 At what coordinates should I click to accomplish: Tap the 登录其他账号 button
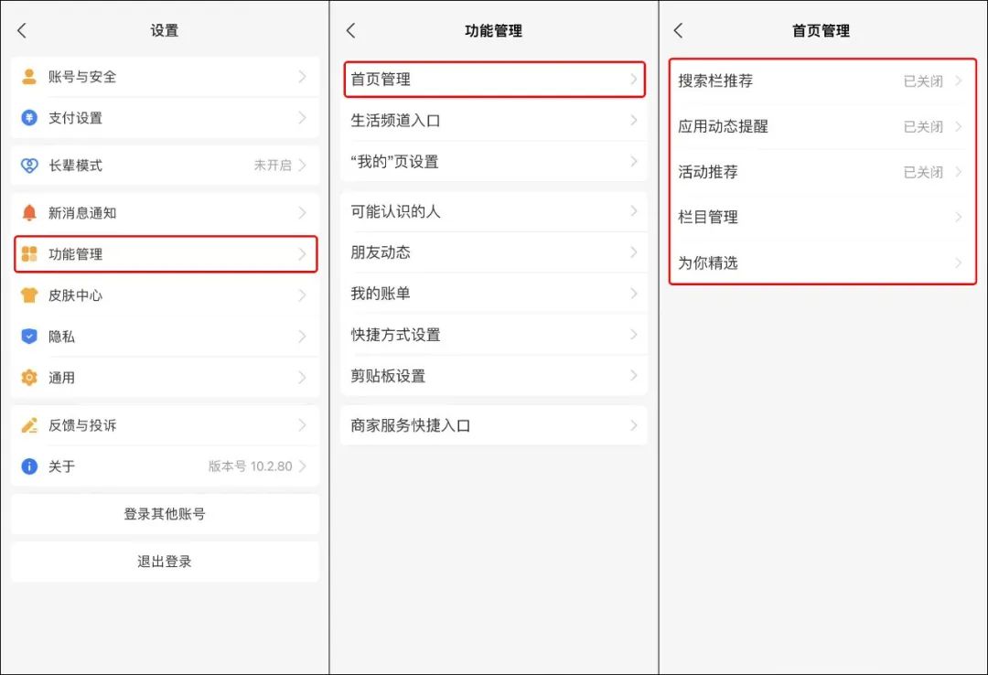[x=165, y=514]
